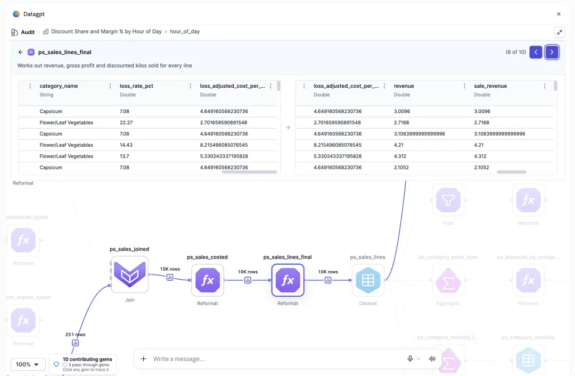Select the ps_sales_joined Join gem
575x376 pixels.
pyautogui.click(x=129, y=274)
